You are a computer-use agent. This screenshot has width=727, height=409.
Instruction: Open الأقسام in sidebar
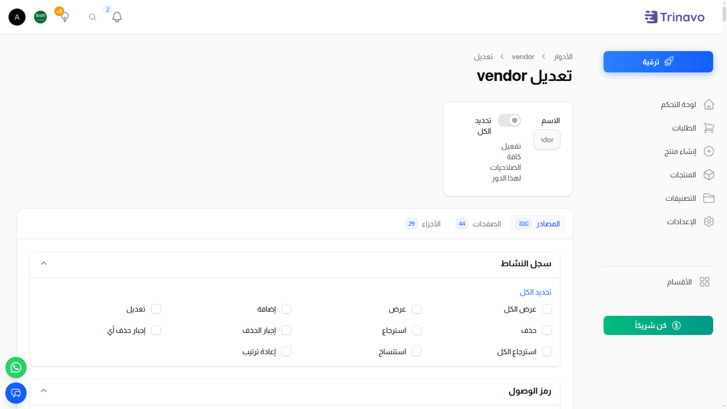679,282
